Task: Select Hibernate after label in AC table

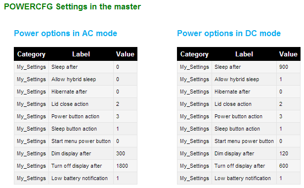Action: click(69, 92)
